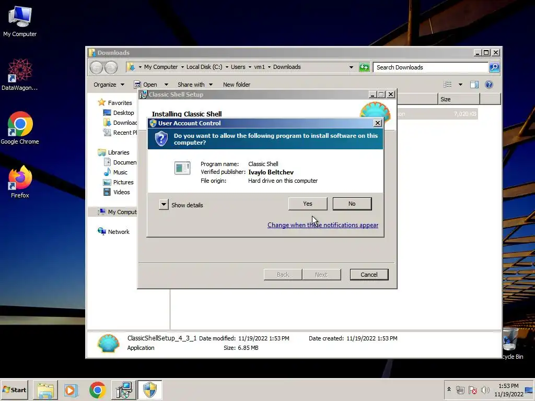This screenshot has width=535, height=401.
Task: Open Explorer help icon
Action: click(x=489, y=85)
